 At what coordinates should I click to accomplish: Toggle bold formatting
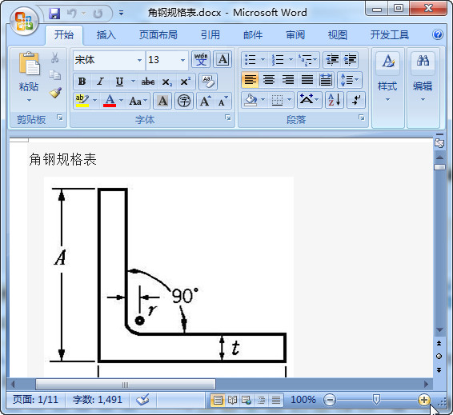(x=82, y=82)
